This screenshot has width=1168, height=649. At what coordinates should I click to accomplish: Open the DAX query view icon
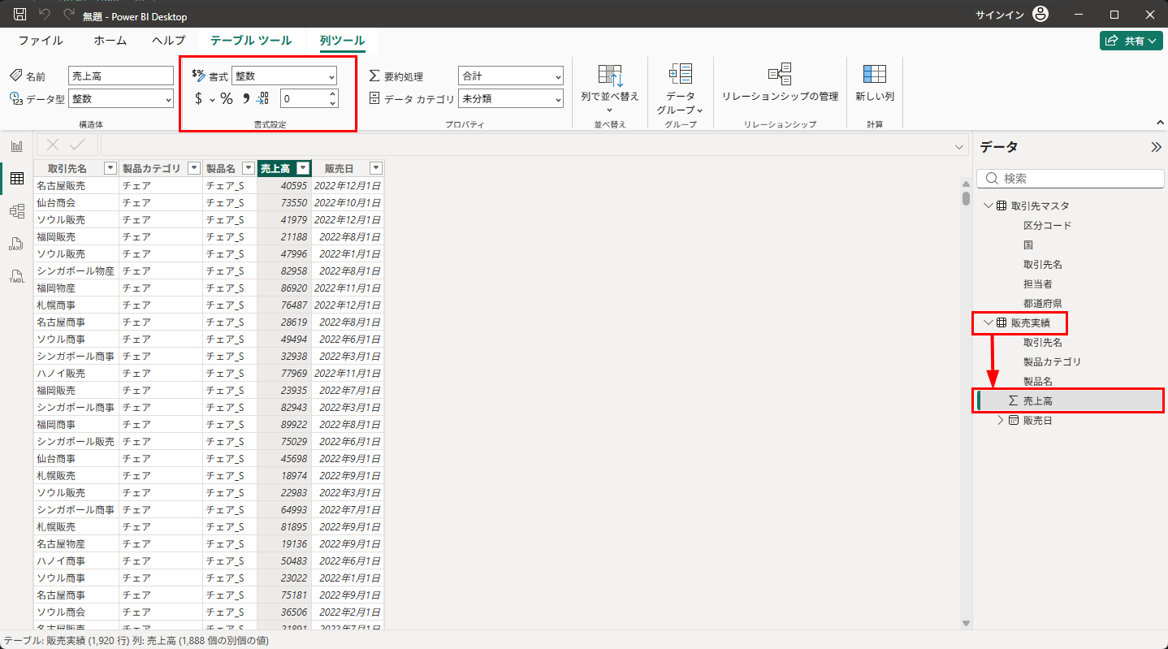click(x=16, y=244)
